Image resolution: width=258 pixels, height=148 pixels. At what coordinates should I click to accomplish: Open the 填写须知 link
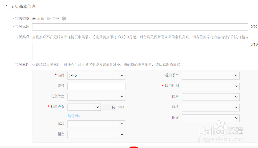75,116
